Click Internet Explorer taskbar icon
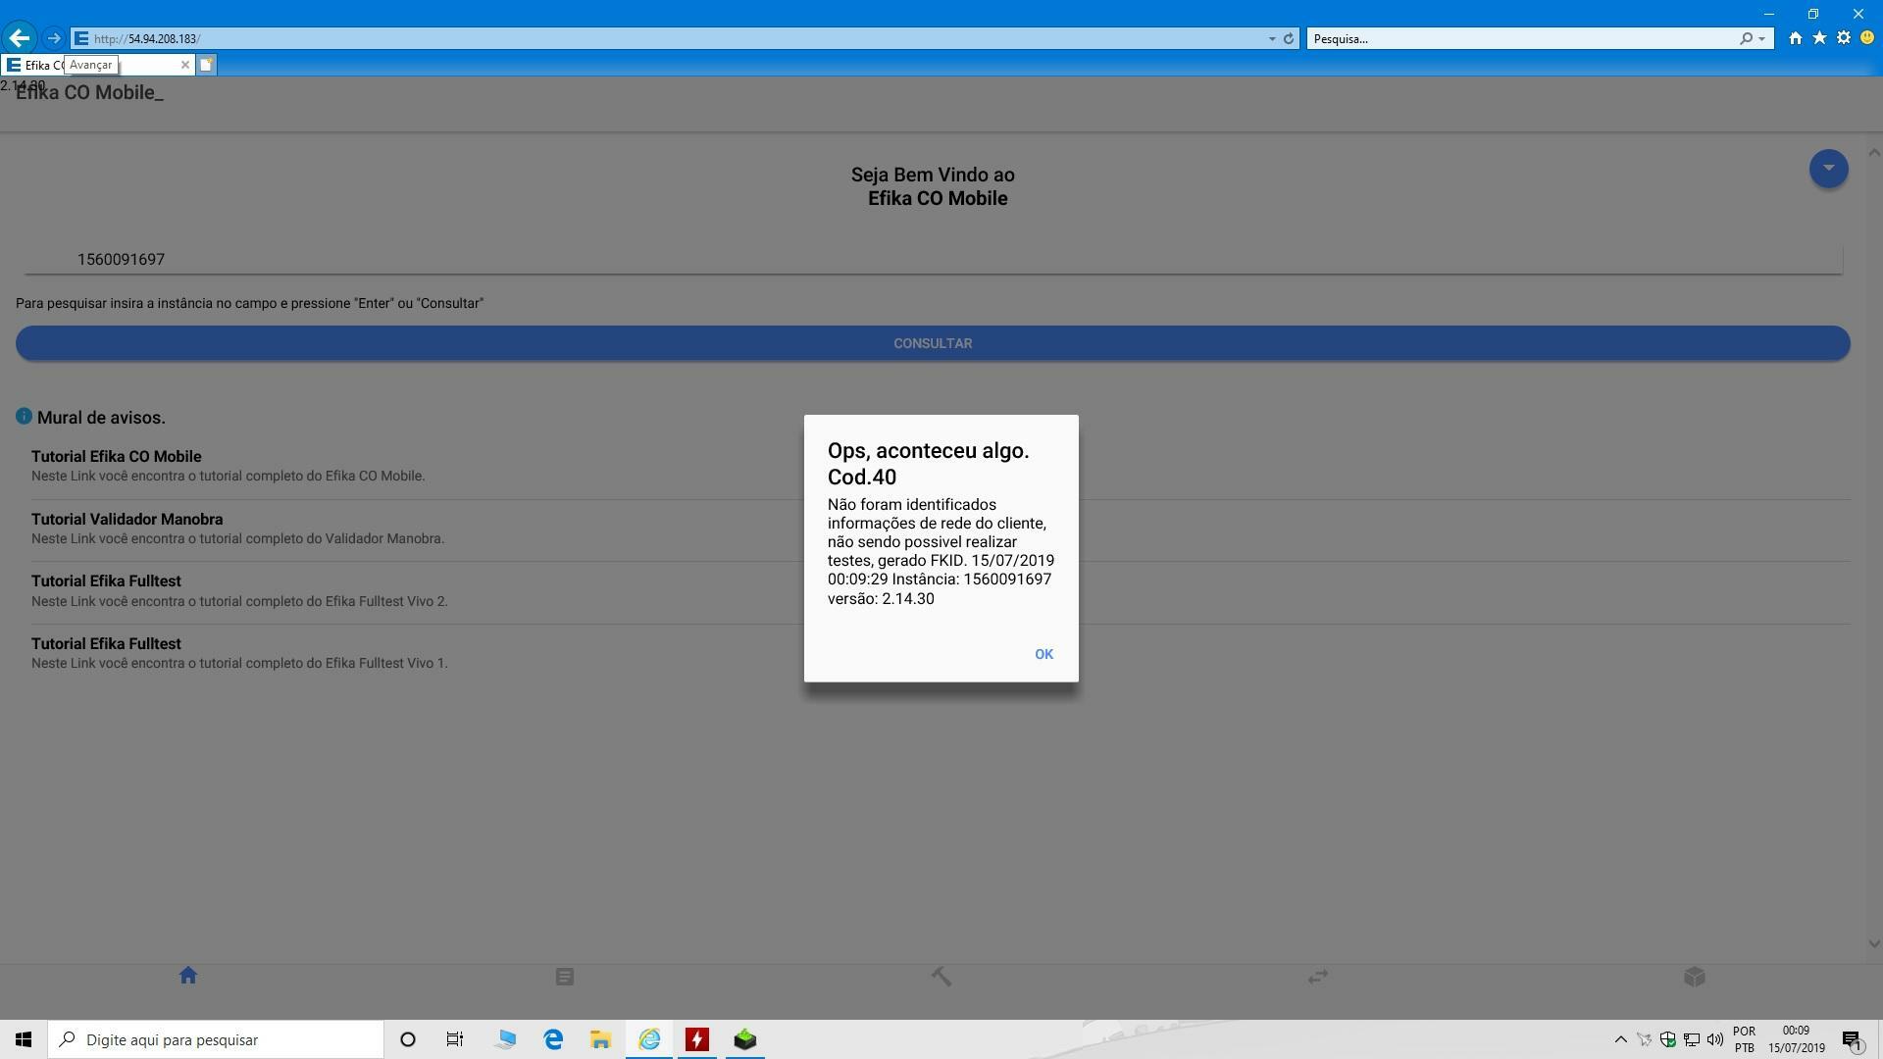 [649, 1039]
